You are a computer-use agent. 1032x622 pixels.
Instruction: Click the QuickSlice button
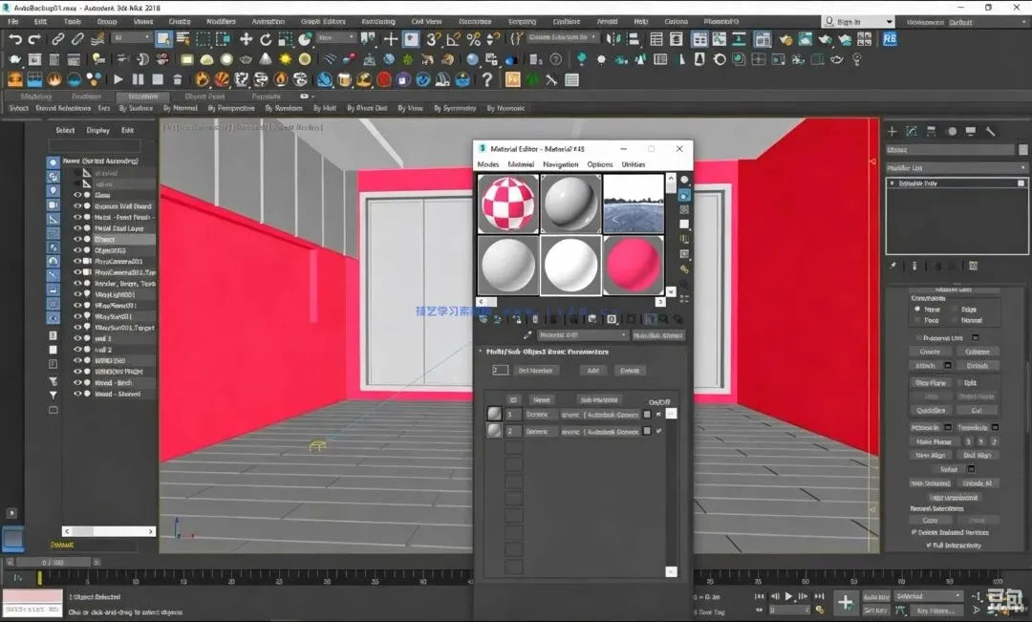coord(931,411)
